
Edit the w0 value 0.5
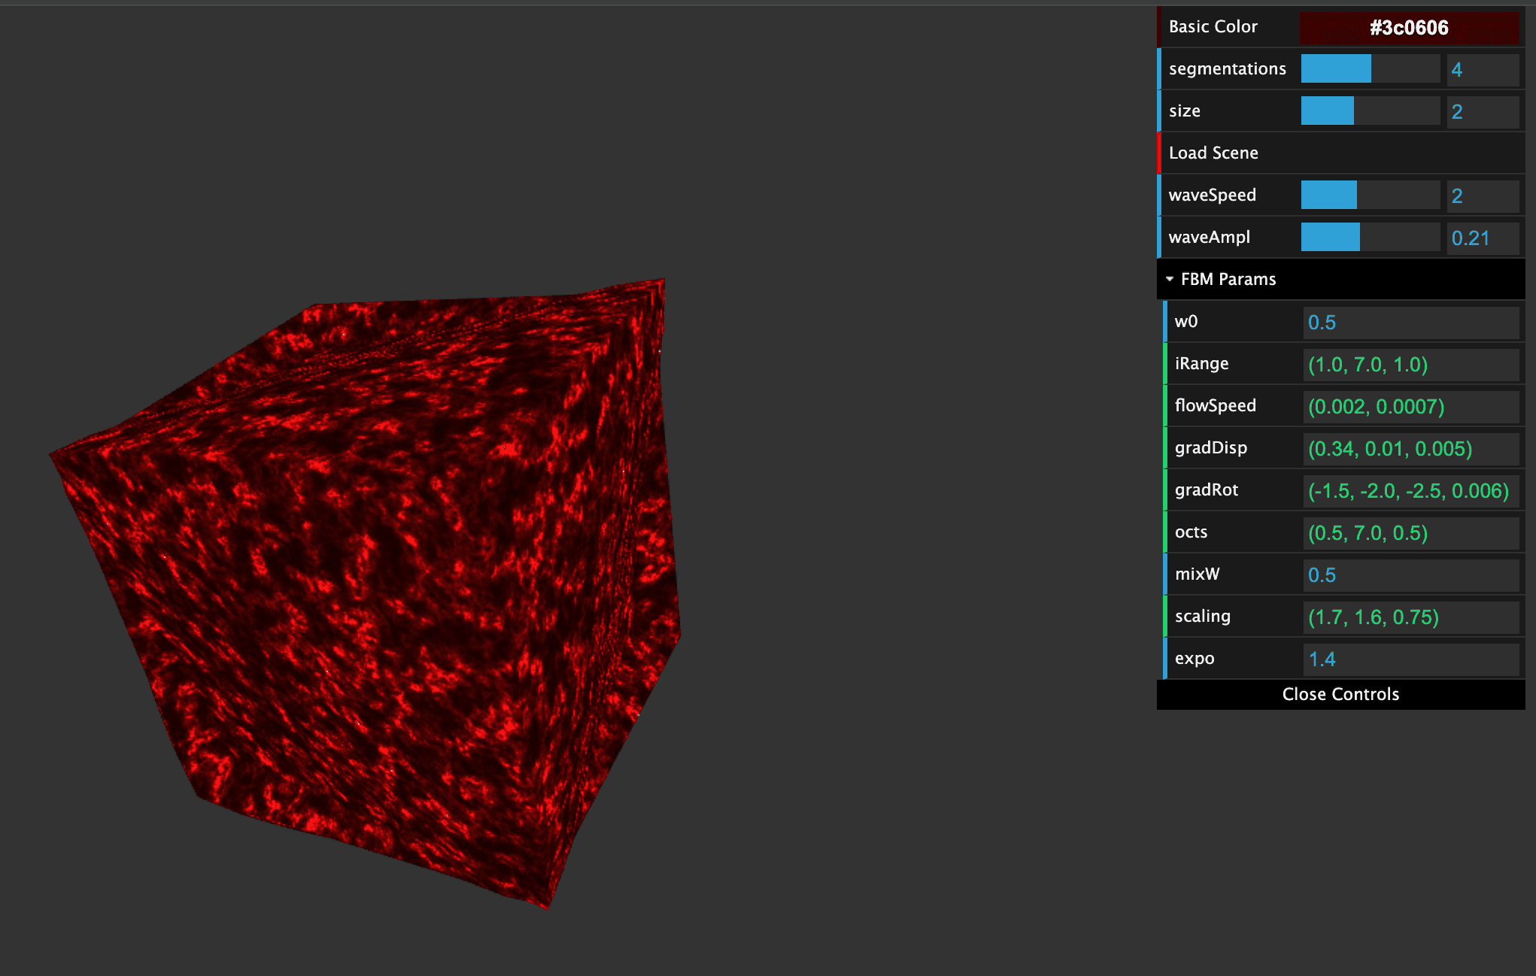tap(1411, 322)
